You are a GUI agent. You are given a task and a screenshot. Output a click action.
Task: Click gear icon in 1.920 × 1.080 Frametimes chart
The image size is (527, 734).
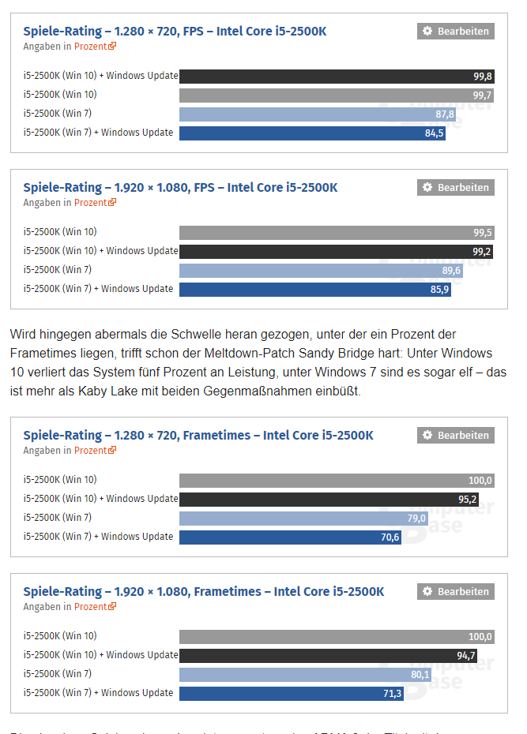point(428,592)
